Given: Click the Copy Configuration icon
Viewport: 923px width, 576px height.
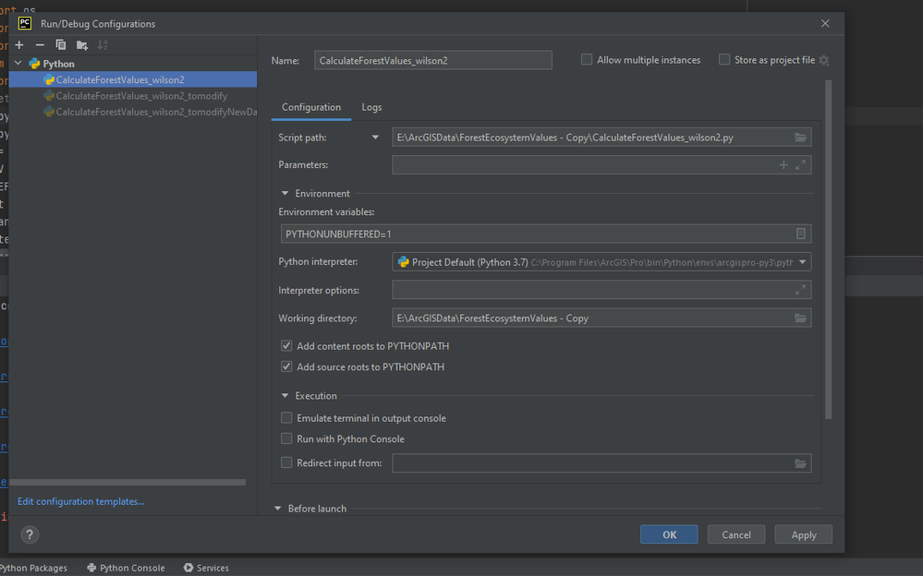Looking at the screenshot, I should click(61, 45).
